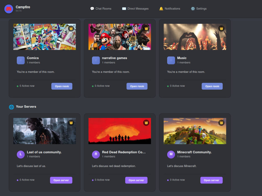Click the Last of us banner image
262x196 pixels.
[x=45, y=131]
